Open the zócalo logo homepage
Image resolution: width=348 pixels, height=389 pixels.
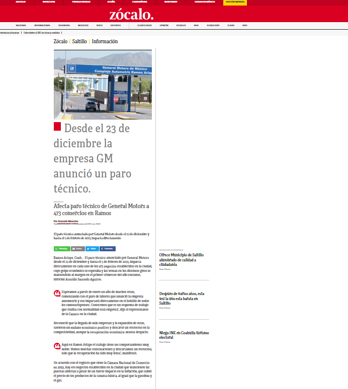coord(131,14)
